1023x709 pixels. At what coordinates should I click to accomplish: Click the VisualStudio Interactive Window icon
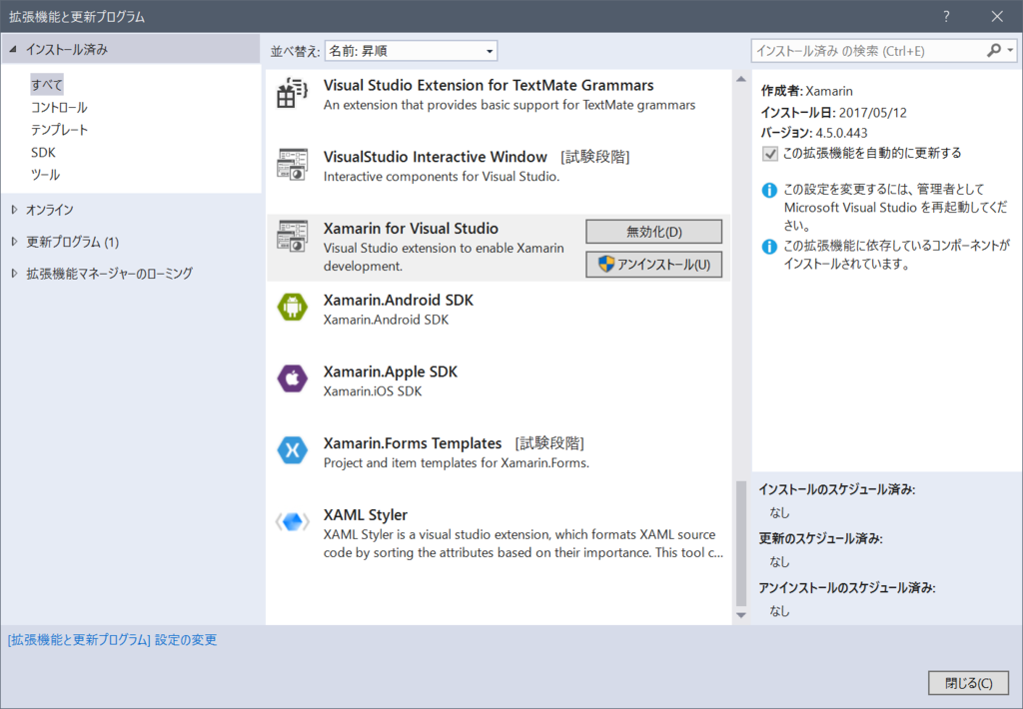pyautogui.click(x=292, y=165)
